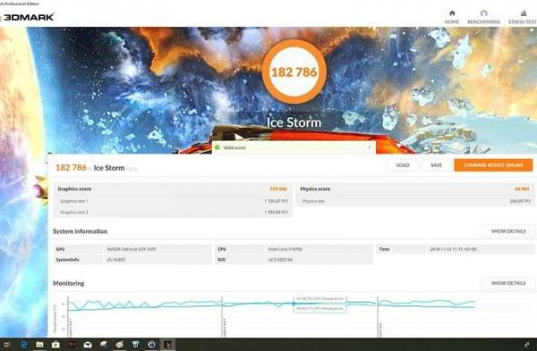
Task: Go to the Stress Tests icon
Action: [x=524, y=13]
